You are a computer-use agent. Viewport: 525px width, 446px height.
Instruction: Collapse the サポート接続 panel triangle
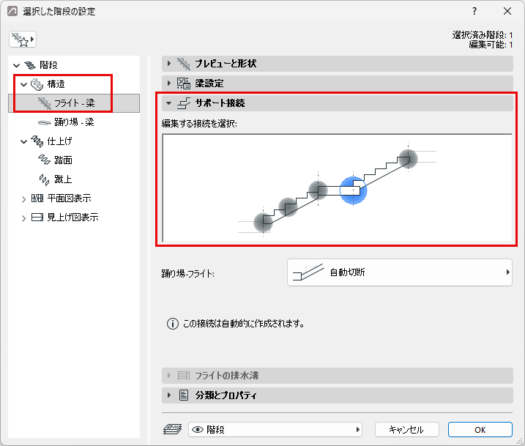pos(169,103)
